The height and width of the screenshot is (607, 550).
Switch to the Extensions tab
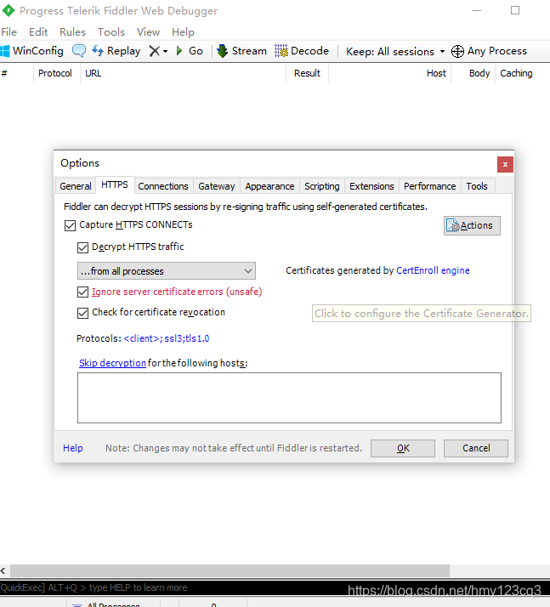coord(371,186)
